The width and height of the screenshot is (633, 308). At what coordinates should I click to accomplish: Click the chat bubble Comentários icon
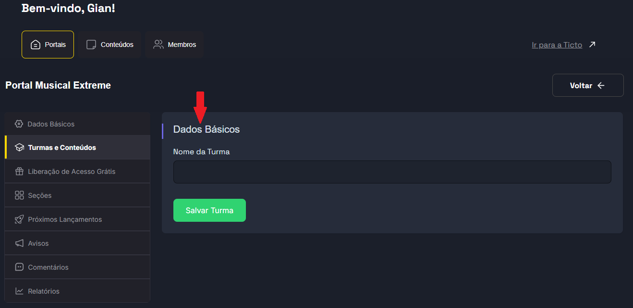(x=19, y=267)
